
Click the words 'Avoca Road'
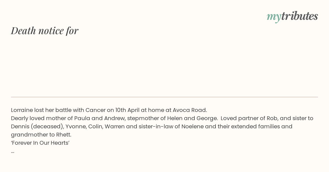[x=190, y=110]
